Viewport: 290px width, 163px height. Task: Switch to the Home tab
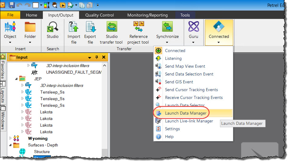[x=31, y=15]
